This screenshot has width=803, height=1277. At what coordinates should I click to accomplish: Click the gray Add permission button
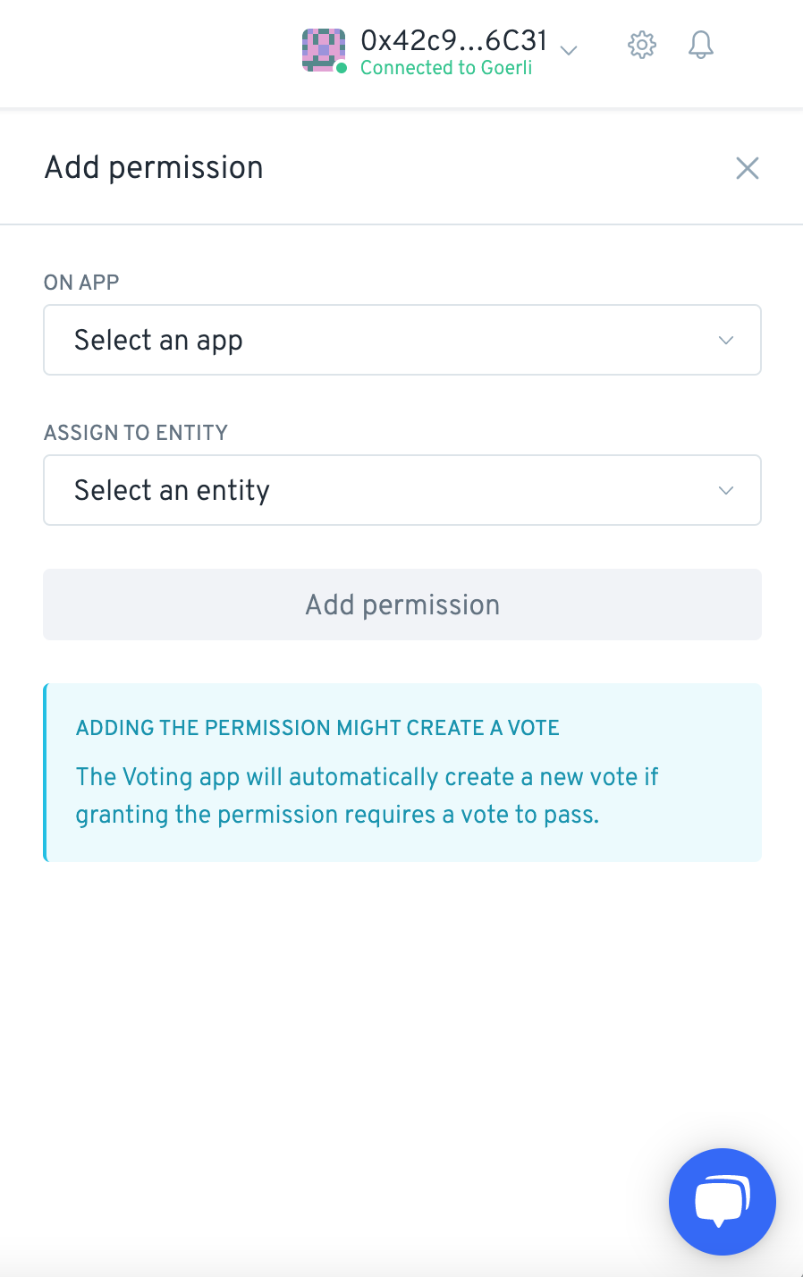click(402, 605)
